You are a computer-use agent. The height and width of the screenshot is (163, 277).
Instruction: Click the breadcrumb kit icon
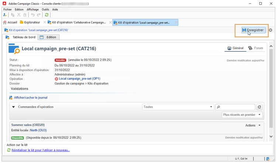(x=6, y=30)
